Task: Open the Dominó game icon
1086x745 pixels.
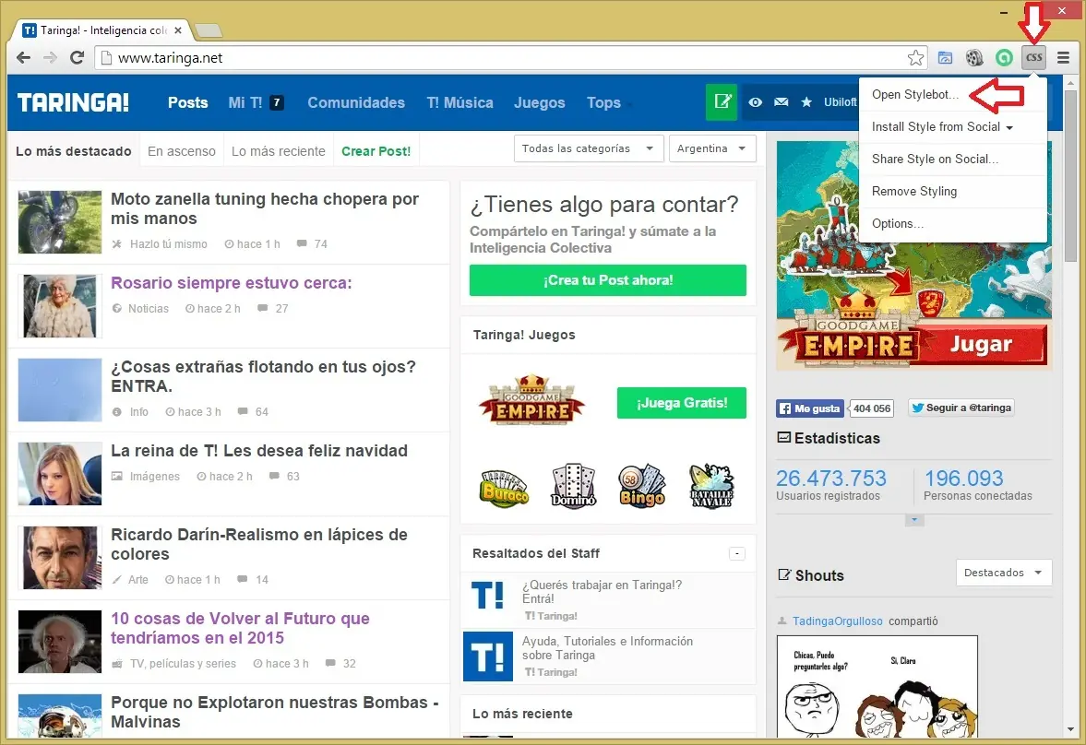Action: [x=574, y=486]
